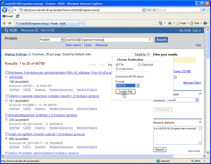211x164 pixels.
Task: Click the SnagIt window capture icon
Action: point(18,16)
